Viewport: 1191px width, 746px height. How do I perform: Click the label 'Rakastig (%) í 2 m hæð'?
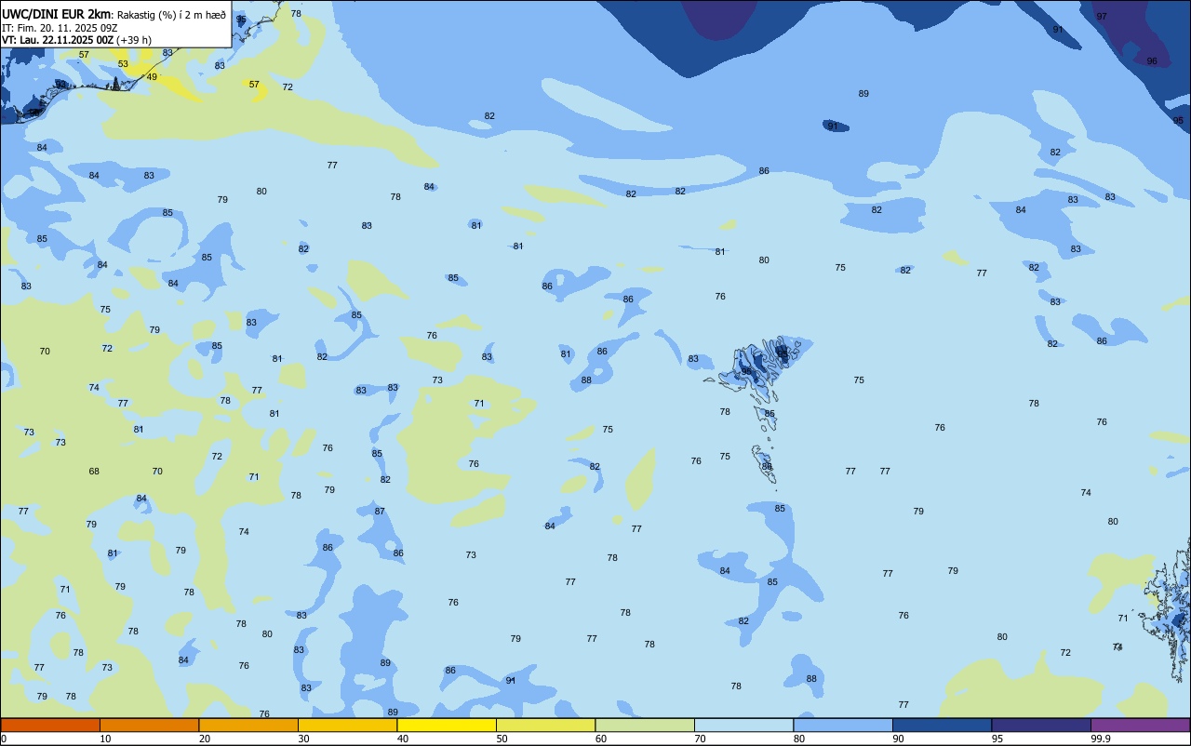[x=171, y=15]
